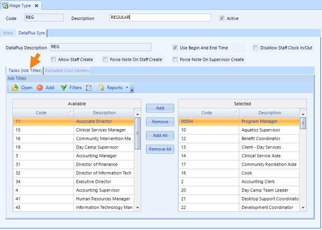Sort Available list by Code column
This screenshot has width=322, height=230.
coord(41,113)
